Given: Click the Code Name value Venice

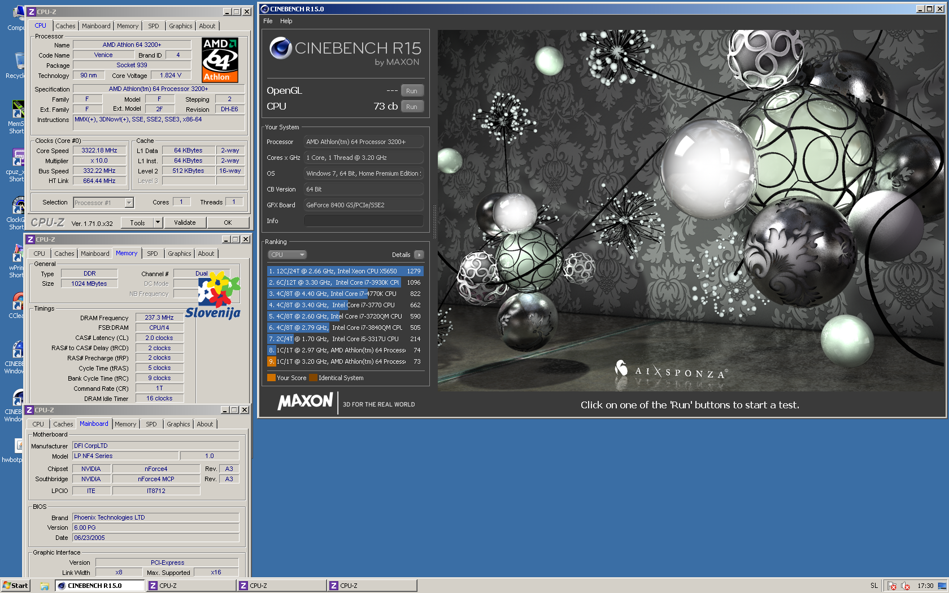Looking at the screenshot, I should tap(103, 55).
